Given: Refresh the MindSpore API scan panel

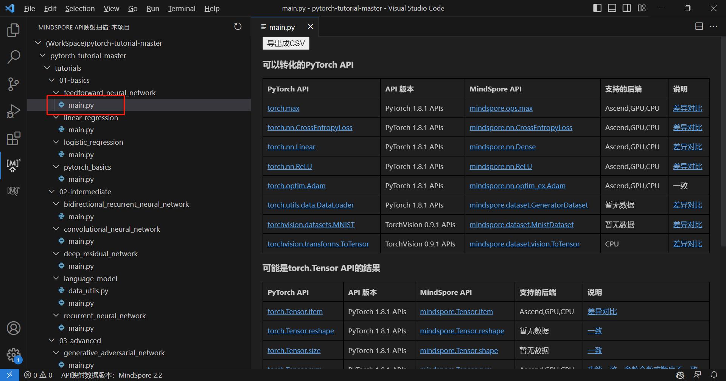Looking at the screenshot, I should point(238,27).
